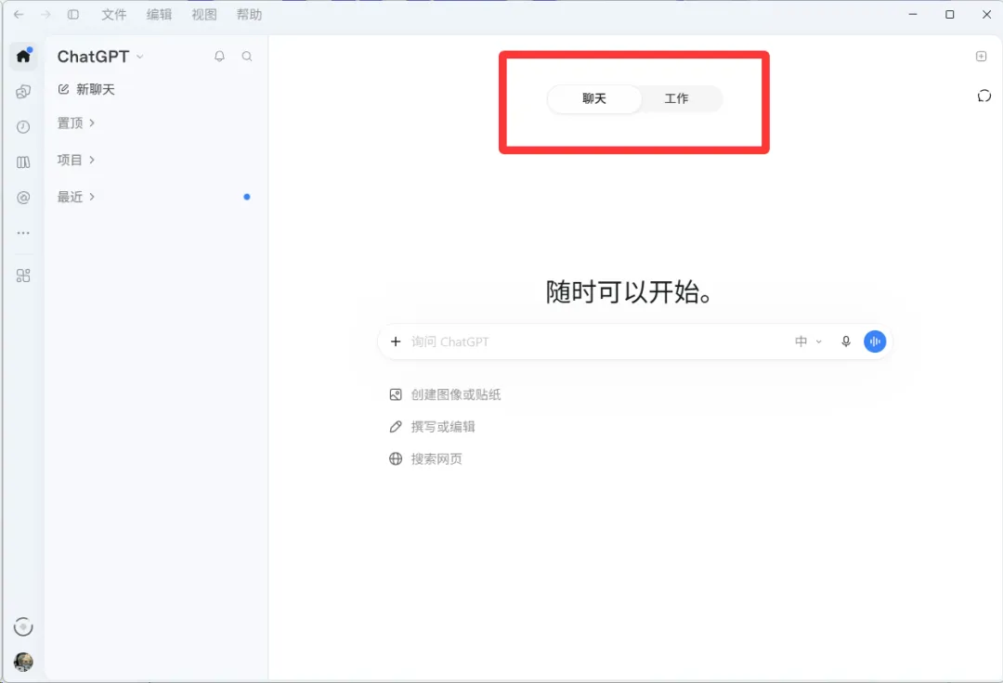The image size is (1003, 683).
Task: Click the plus attach icon in prompt box
Action: click(x=396, y=341)
